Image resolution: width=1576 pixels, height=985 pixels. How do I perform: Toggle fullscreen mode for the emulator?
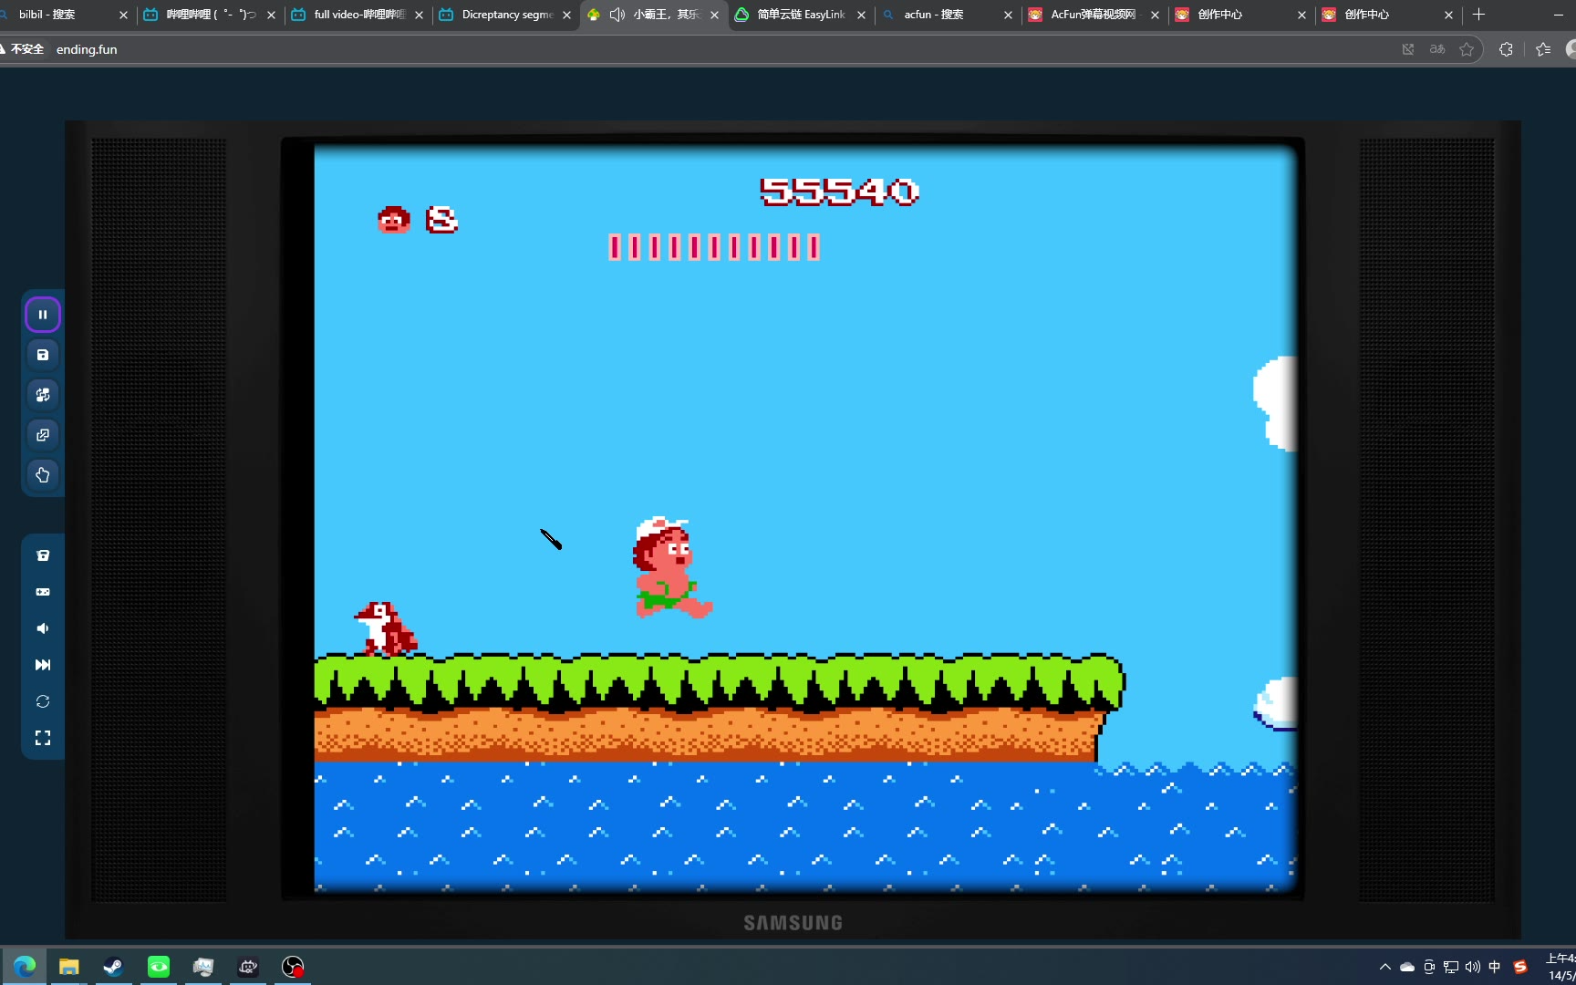[x=43, y=738]
